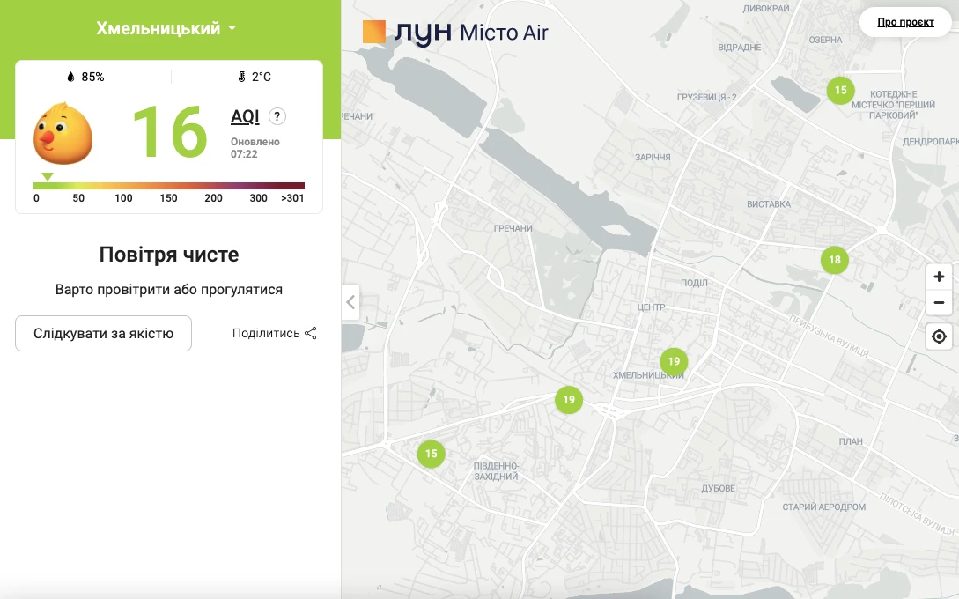Select the 19 marker above Хмельницький label
Viewport: 959px width, 599px height.
(674, 361)
